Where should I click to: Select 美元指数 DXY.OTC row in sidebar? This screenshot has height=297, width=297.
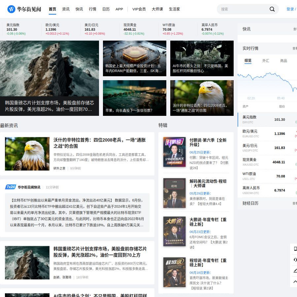tap(267, 119)
